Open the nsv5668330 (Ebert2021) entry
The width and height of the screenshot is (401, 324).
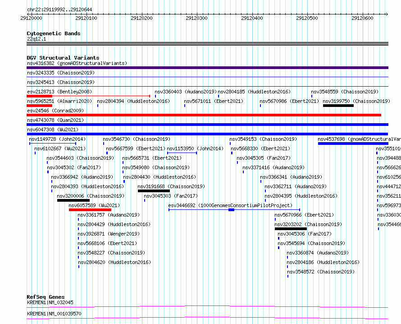pyautogui.click(x=260, y=148)
